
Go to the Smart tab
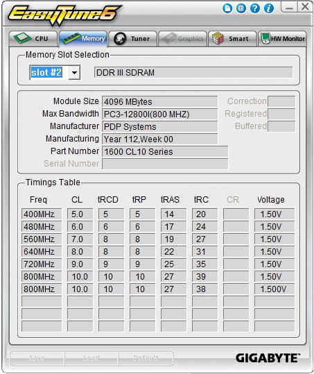coord(232,39)
